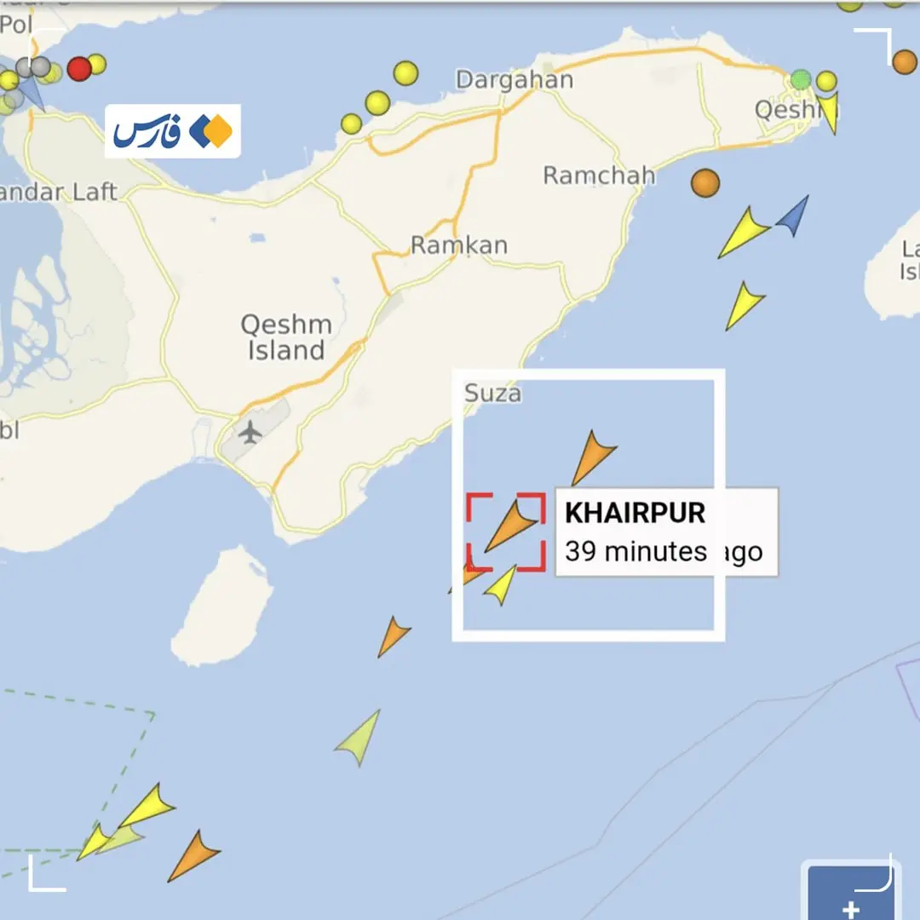Select the small yellow ship below KHAIRPUR marker
The image size is (920, 920).
pyautogui.click(x=501, y=585)
